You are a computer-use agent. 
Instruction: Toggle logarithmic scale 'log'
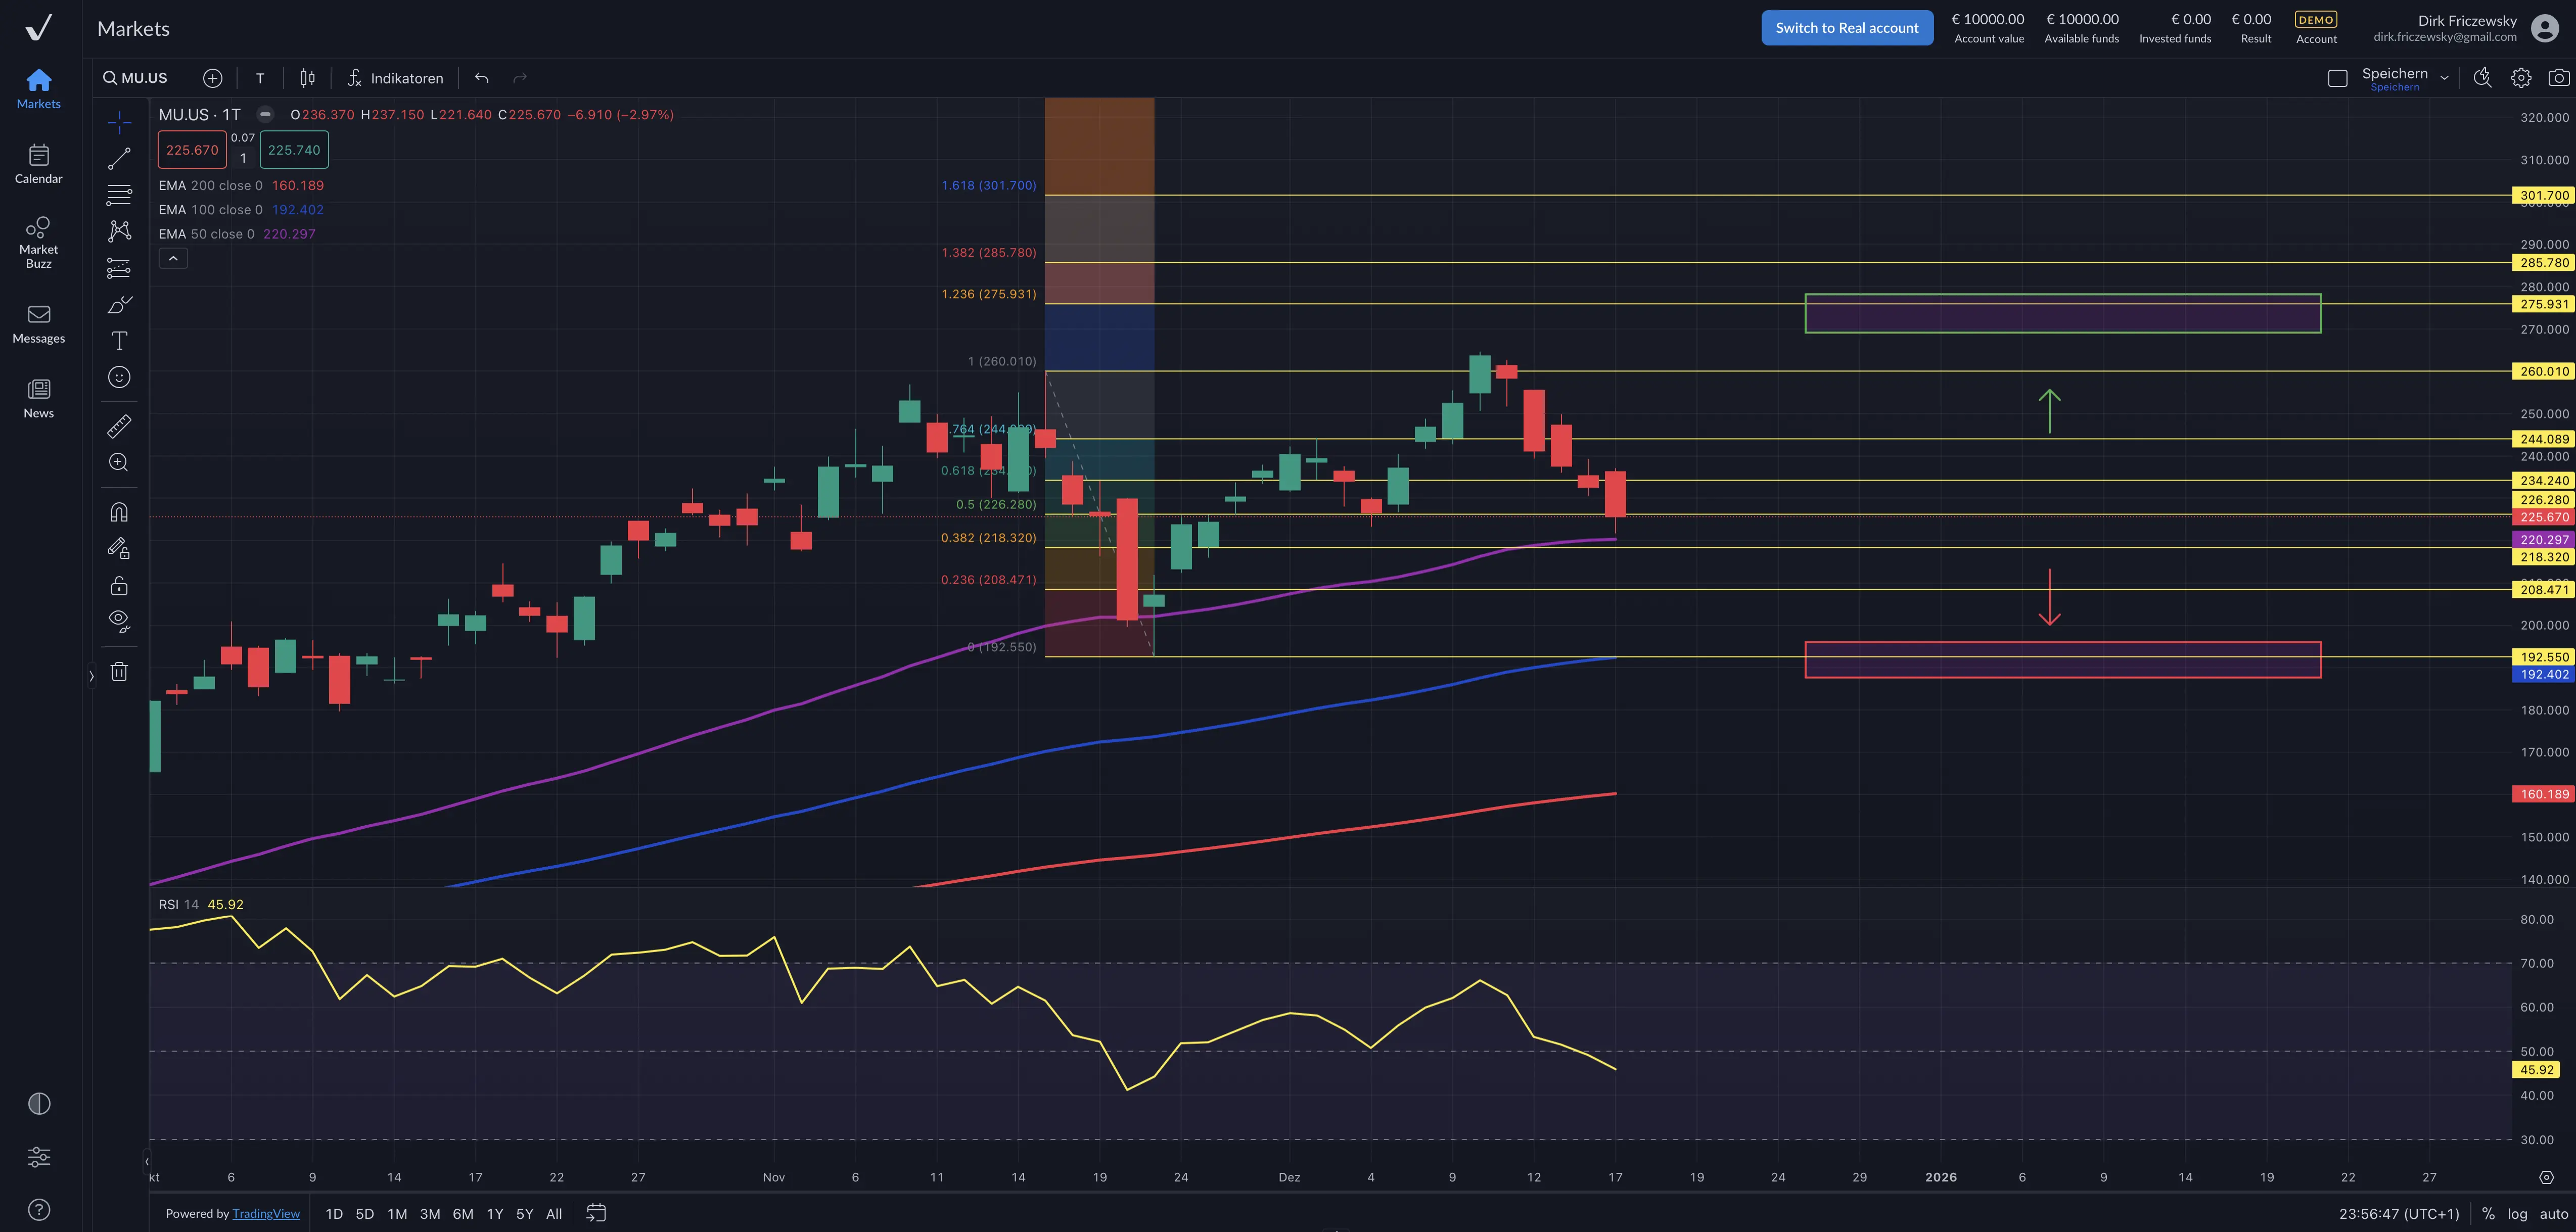tap(2517, 1214)
